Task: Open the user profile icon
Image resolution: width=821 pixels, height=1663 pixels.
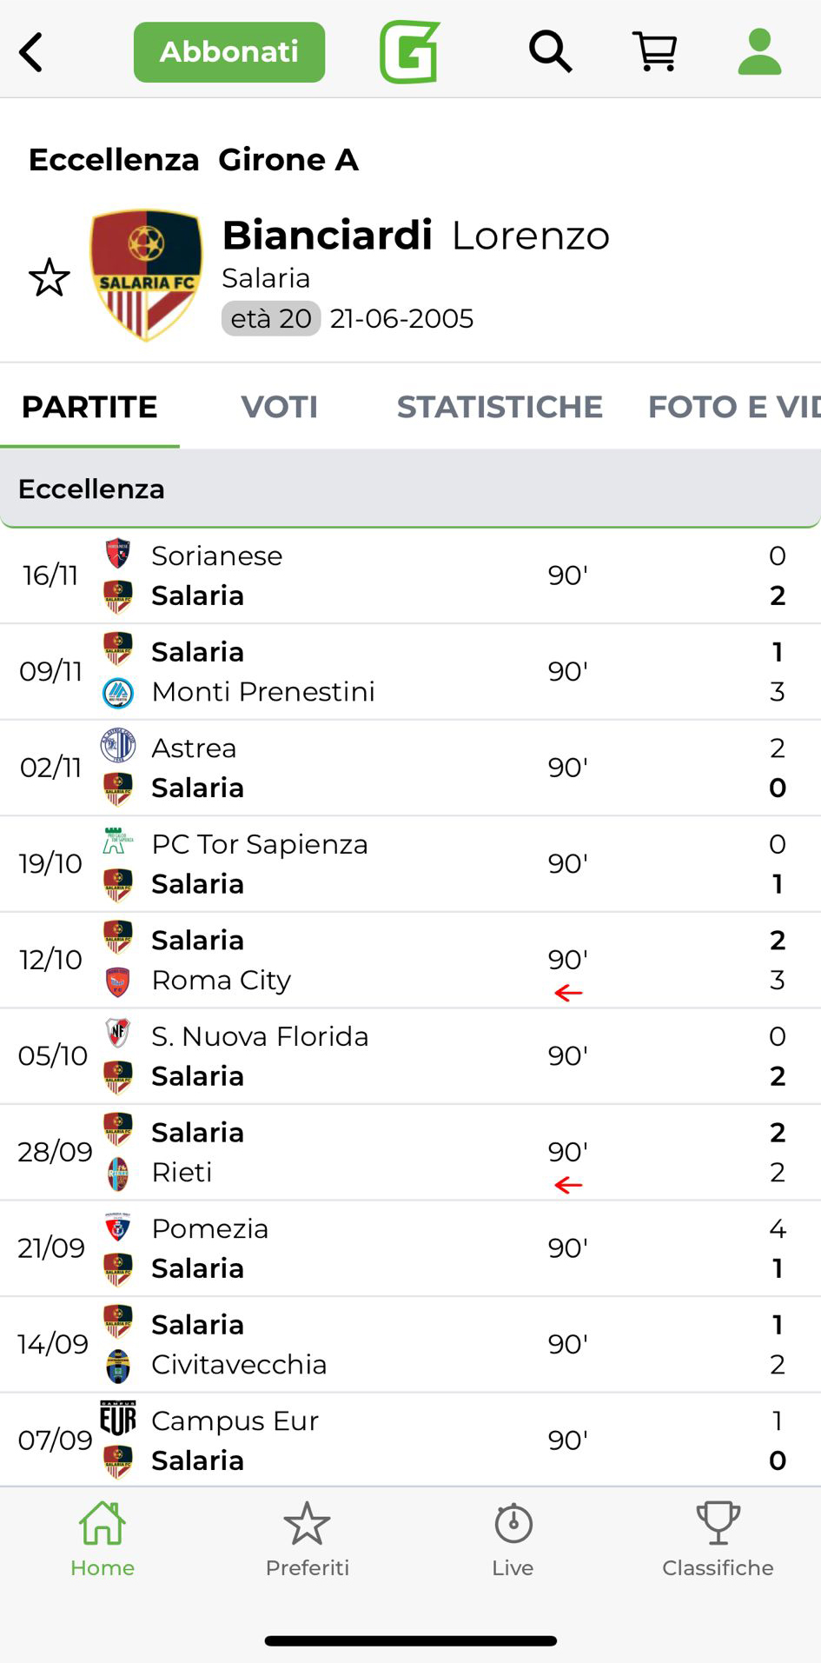Action: click(759, 52)
